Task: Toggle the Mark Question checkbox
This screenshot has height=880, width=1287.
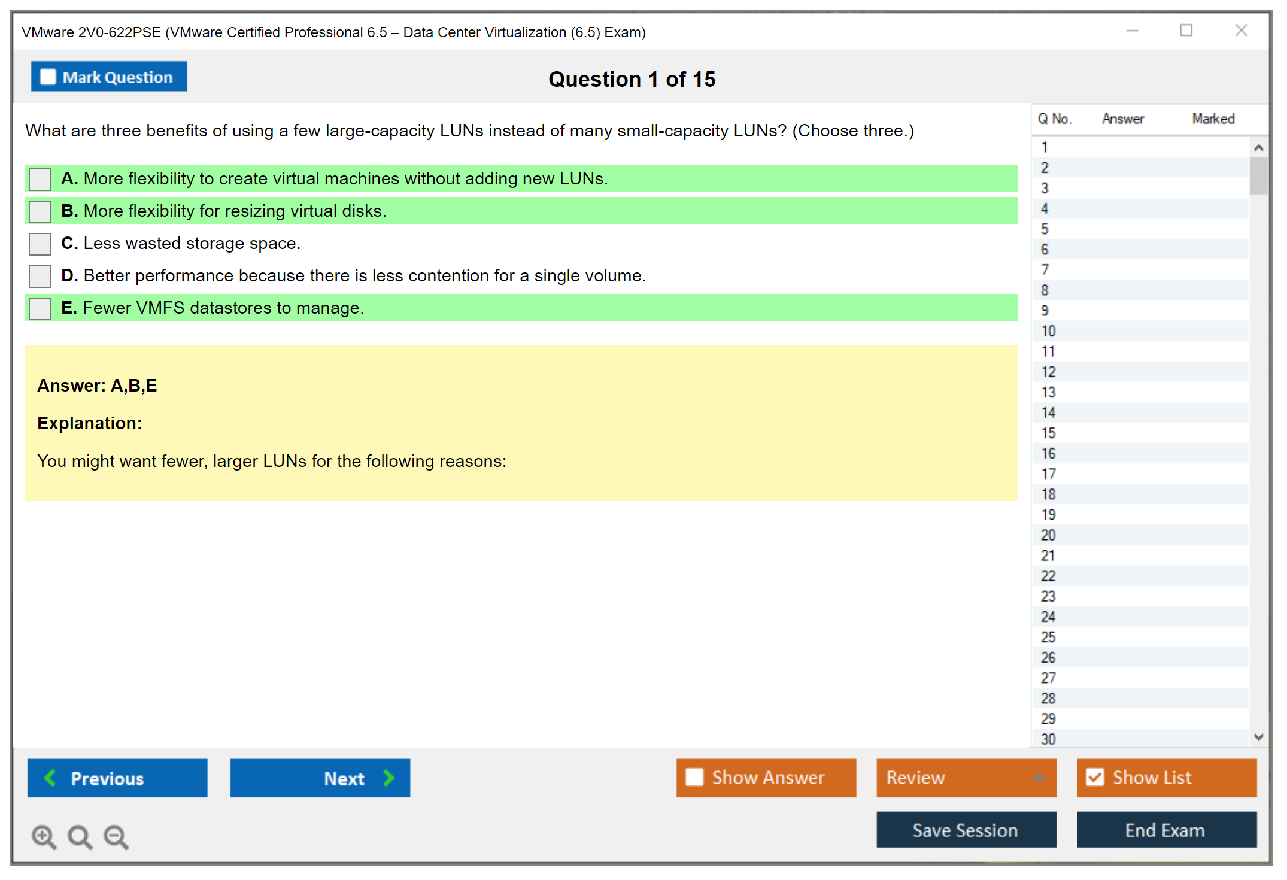Action: pos(48,77)
